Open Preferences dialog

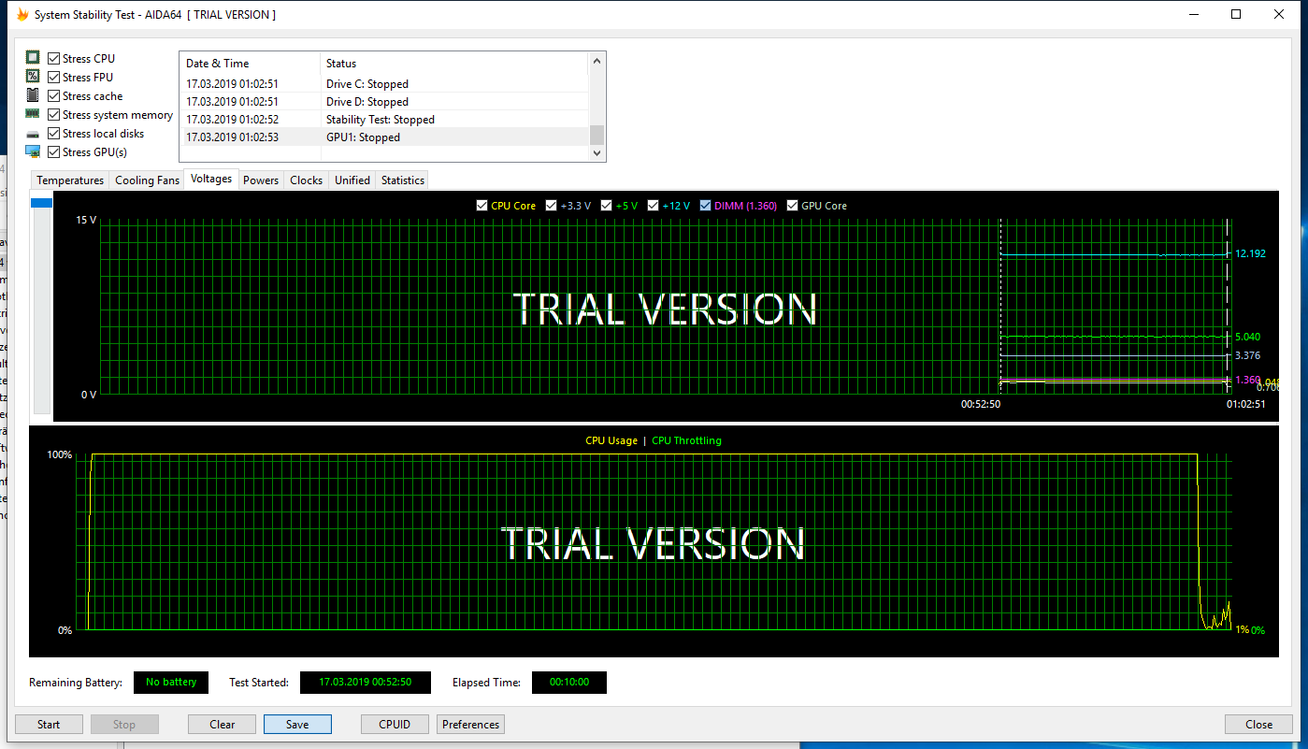tap(470, 724)
